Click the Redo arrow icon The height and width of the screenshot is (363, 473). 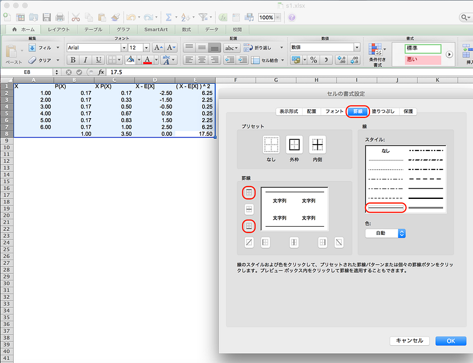click(148, 17)
